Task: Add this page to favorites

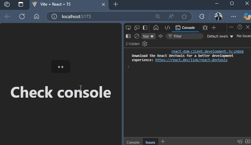Action: coord(184,16)
